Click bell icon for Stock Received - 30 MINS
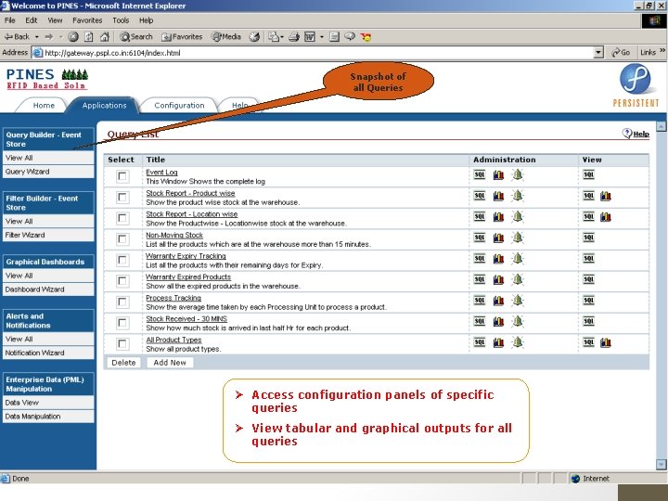668x501 pixels. [517, 322]
